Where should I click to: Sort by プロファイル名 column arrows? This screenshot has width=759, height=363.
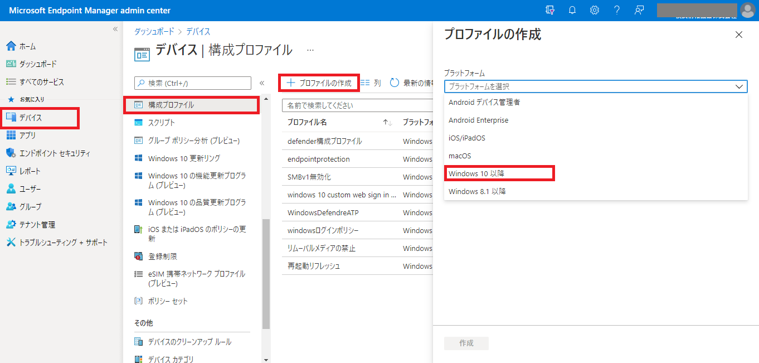click(388, 122)
